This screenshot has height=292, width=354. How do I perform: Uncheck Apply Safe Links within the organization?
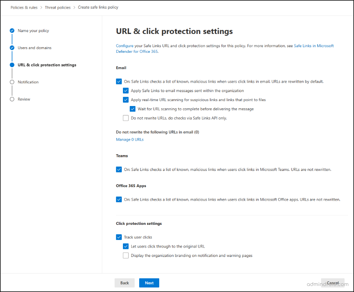click(126, 91)
